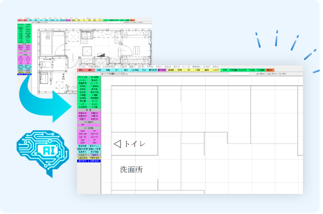Choose the magenta 属性参照 command

tap(162, 70)
